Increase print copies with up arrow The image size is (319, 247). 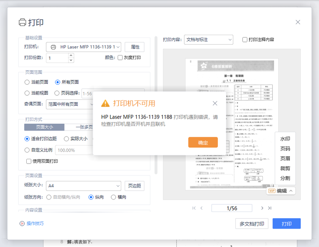pos(71,55)
